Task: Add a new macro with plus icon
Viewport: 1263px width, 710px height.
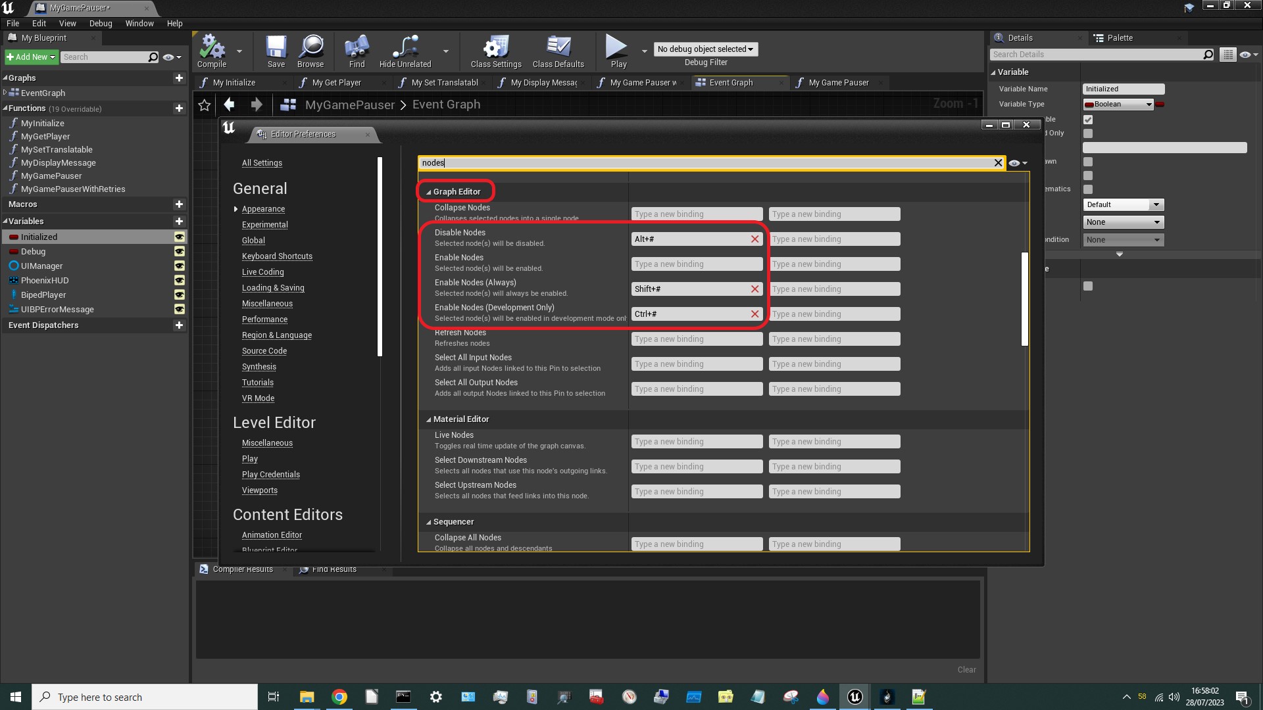Action: coord(179,204)
